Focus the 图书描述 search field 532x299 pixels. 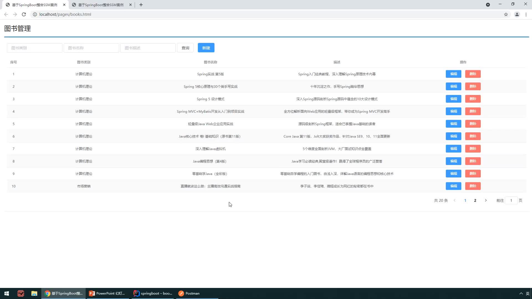148,48
